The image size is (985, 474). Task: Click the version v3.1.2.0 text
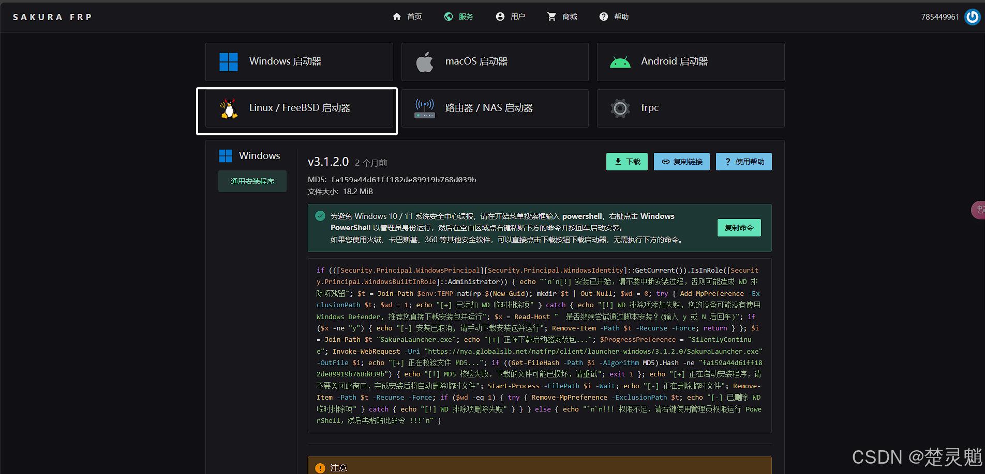pos(329,162)
